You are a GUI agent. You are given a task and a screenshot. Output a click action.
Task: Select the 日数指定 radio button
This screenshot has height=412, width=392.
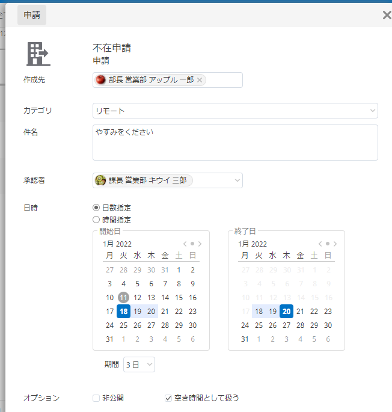pyautogui.click(x=96, y=208)
